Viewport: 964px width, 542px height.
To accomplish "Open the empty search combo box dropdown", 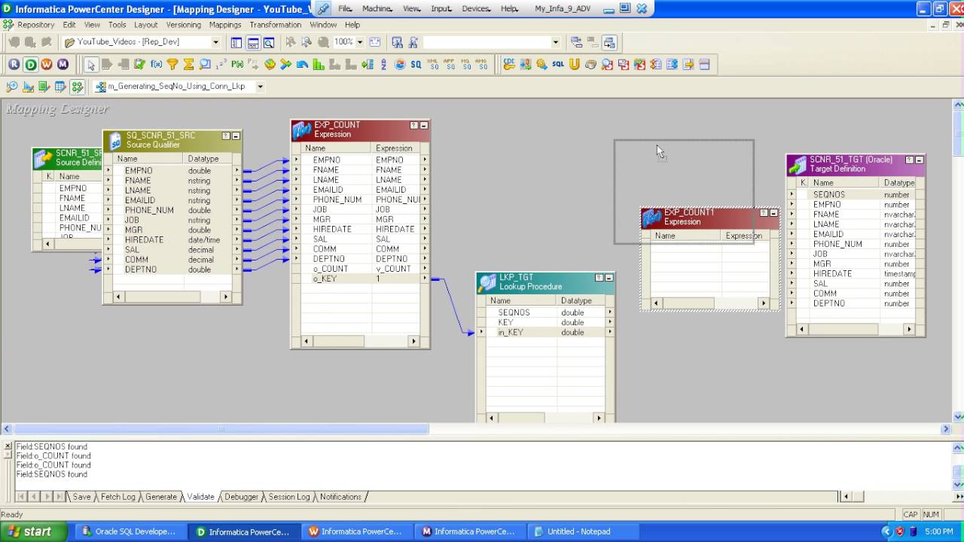I will [556, 42].
